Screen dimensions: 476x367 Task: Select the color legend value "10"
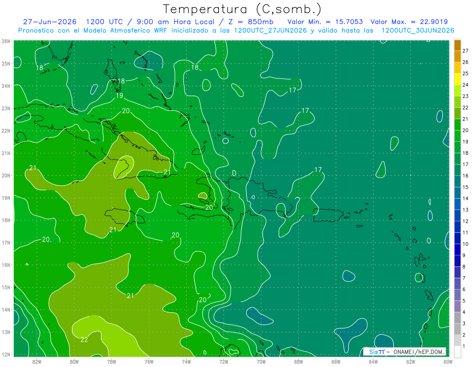pyautogui.click(x=465, y=244)
